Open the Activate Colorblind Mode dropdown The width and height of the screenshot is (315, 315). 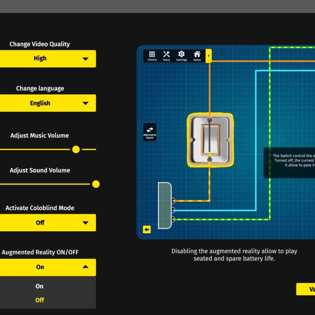pyautogui.click(x=47, y=223)
